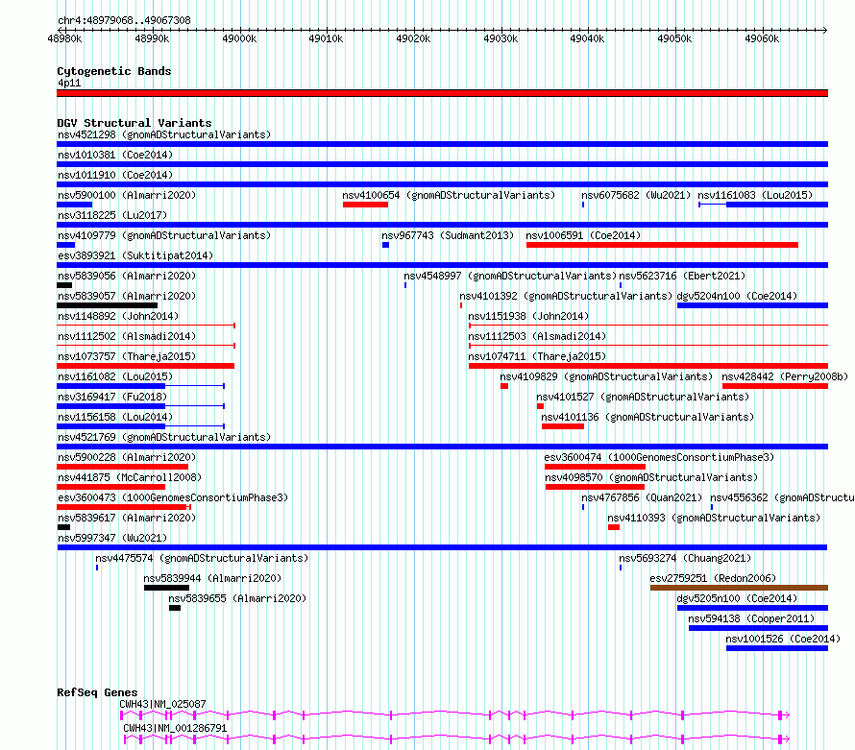Open nsv1011910 (Coe2014) variant label
855x750 pixels.
coord(115,175)
